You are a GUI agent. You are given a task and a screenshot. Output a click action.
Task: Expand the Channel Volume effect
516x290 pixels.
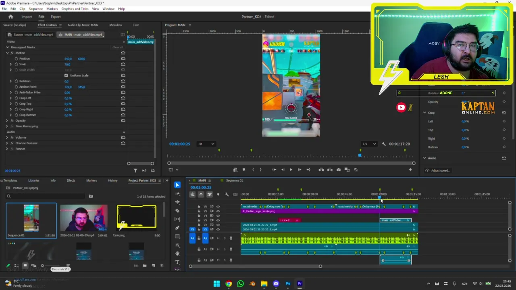[7, 143]
